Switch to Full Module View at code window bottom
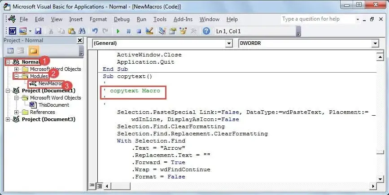The image size is (389, 195). point(100,186)
